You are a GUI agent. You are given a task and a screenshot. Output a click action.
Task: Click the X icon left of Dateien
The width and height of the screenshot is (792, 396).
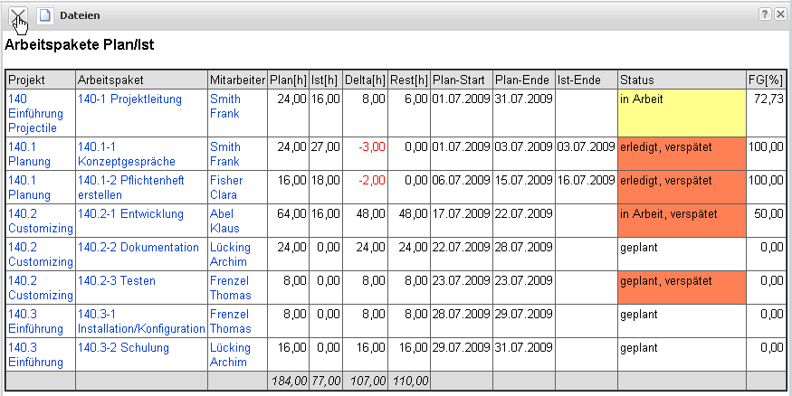17,15
